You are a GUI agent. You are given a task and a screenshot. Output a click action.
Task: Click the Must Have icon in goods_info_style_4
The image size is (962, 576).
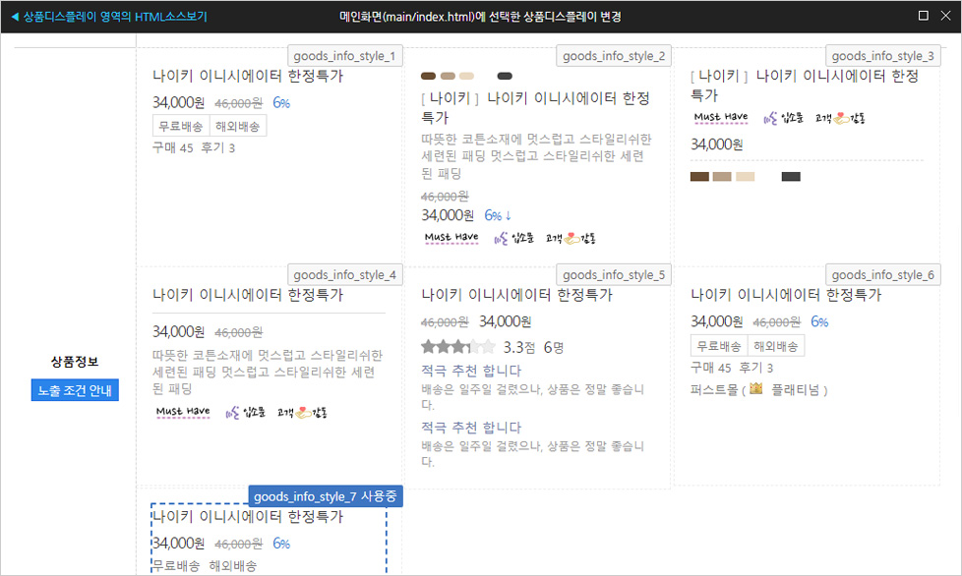tap(183, 413)
